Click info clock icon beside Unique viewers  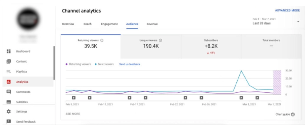pyautogui.click(x=160, y=40)
